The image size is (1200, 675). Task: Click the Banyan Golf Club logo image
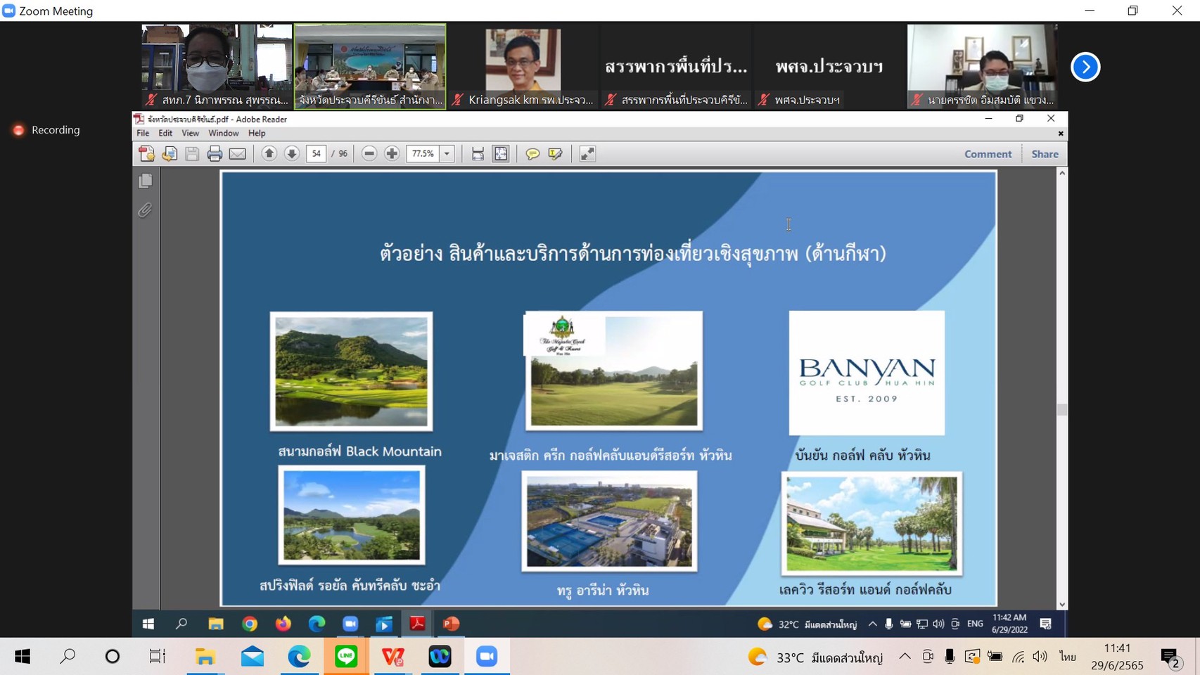click(x=867, y=373)
